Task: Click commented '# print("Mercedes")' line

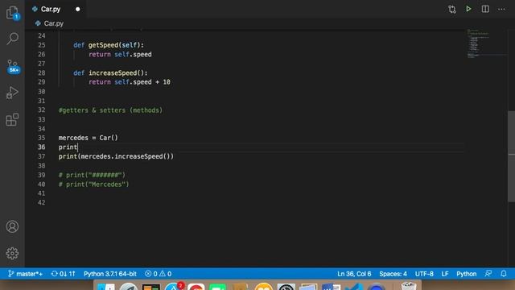Action: tap(93, 184)
